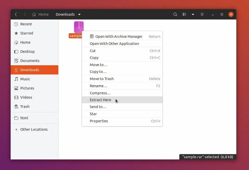Open the Trash location
The width and height of the screenshot is (249, 170).
(x=25, y=106)
